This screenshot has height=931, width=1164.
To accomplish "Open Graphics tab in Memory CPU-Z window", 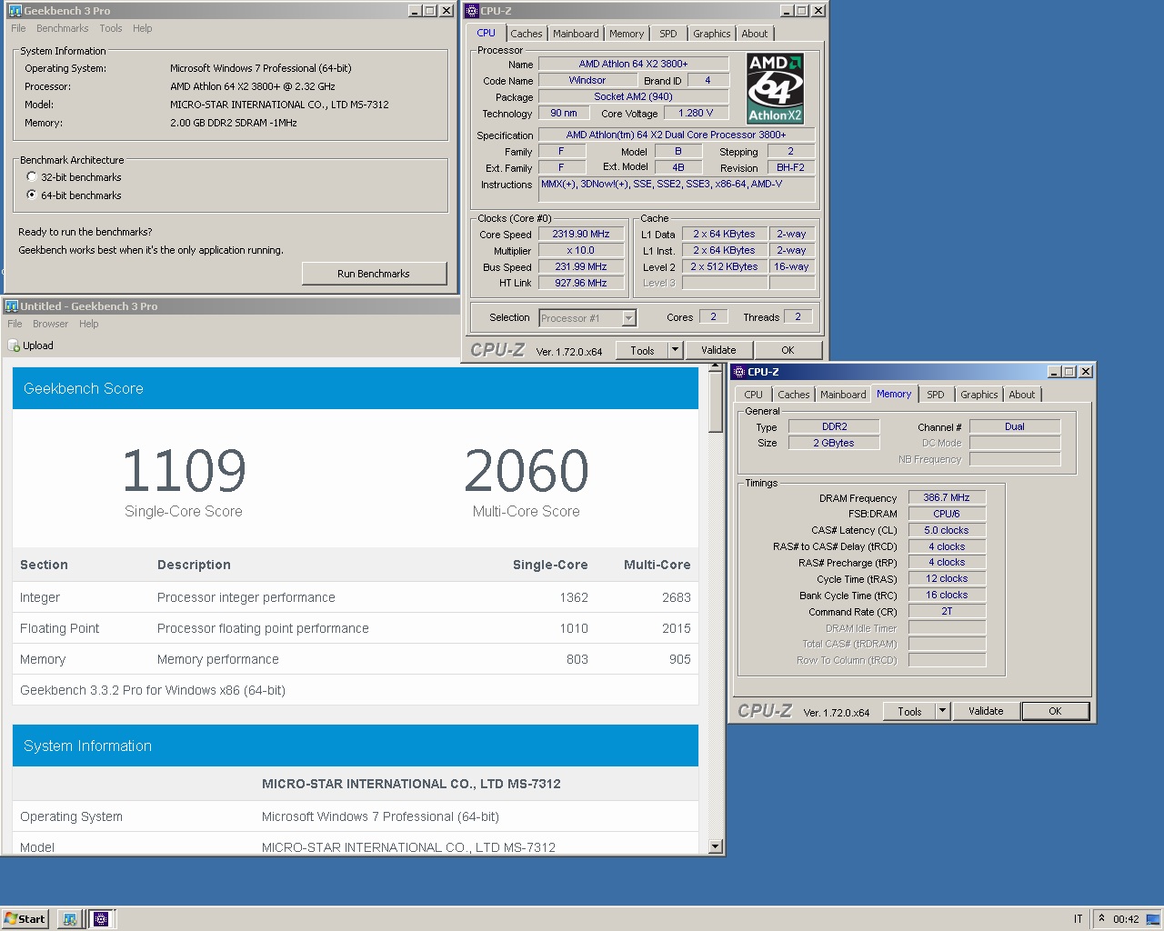I will [978, 395].
